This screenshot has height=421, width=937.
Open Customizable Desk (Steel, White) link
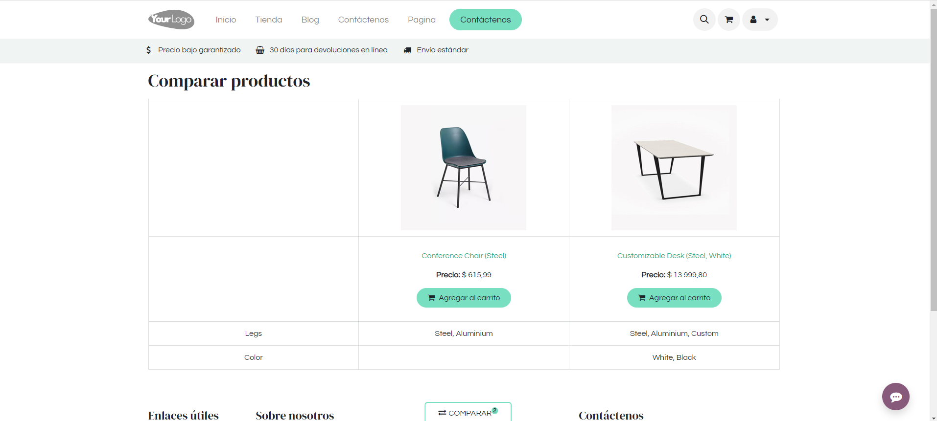[x=674, y=256]
